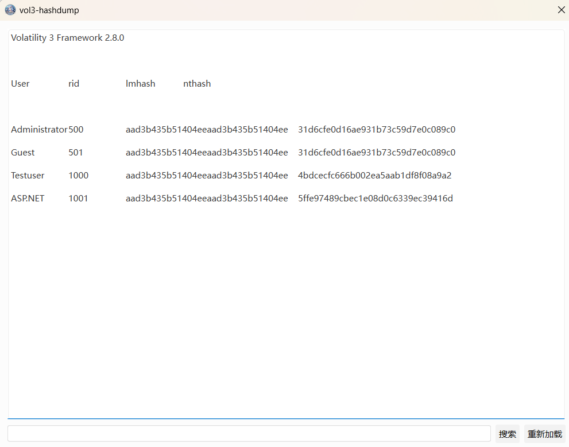The width and height of the screenshot is (569, 447).
Task: Close the vol3-hashdump window
Action: [561, 10]
